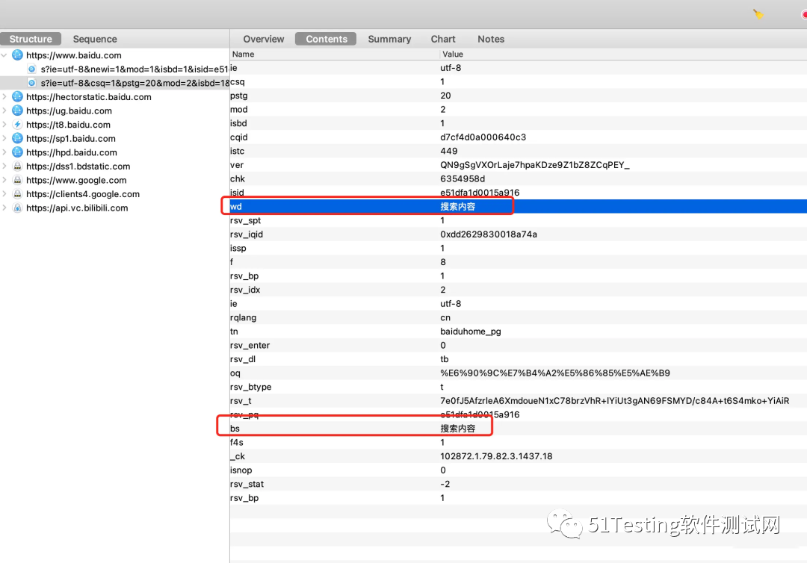Click the ver parameter value
Screen dimensions: 807x563
pyautogui.click(x=535, y=165)
